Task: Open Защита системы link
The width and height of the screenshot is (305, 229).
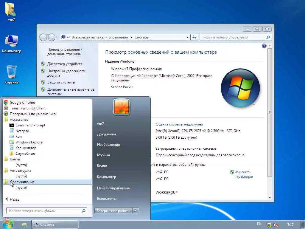Action: click(61, 82)
